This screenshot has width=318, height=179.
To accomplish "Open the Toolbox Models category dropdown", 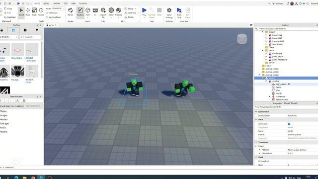I will pyautogui.click(x=9, y=37).
